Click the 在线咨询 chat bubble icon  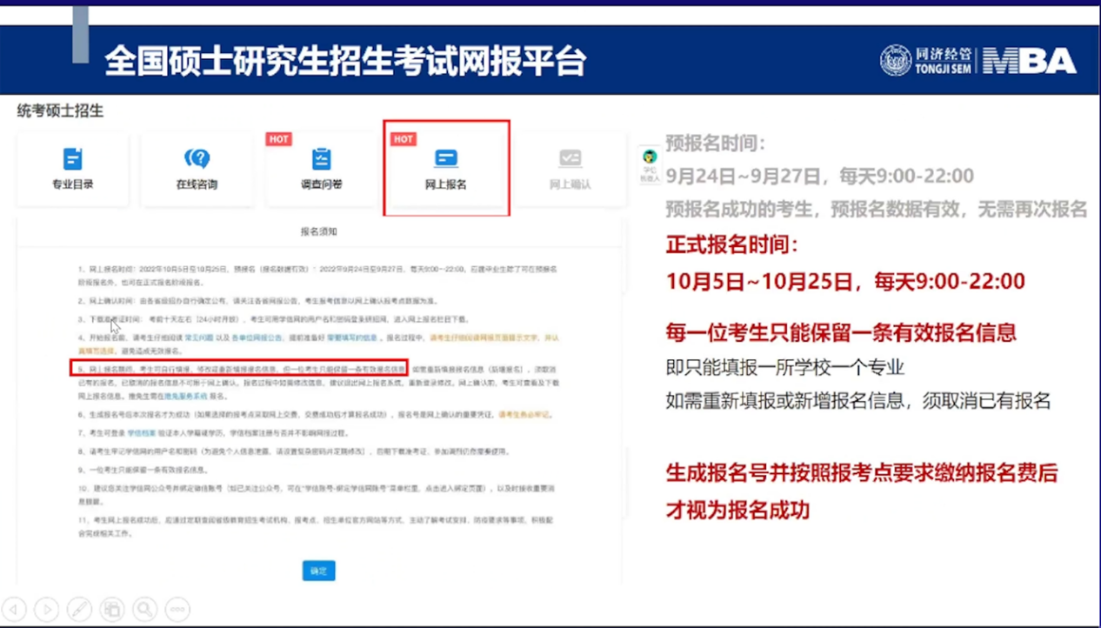click(x=197, y=159)
